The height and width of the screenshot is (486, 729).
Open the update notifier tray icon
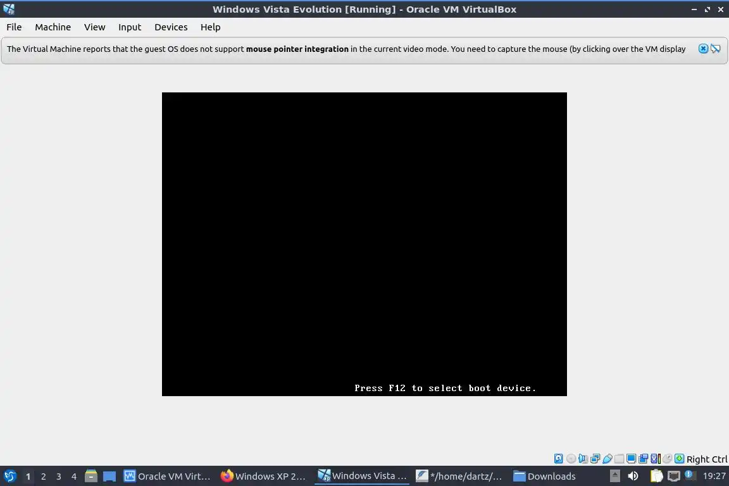[x=690, y=475]
